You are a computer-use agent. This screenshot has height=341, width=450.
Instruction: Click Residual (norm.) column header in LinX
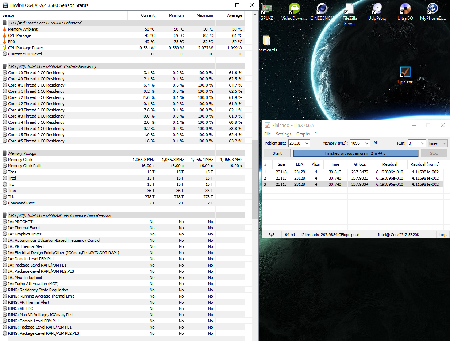tap(425, 164)
